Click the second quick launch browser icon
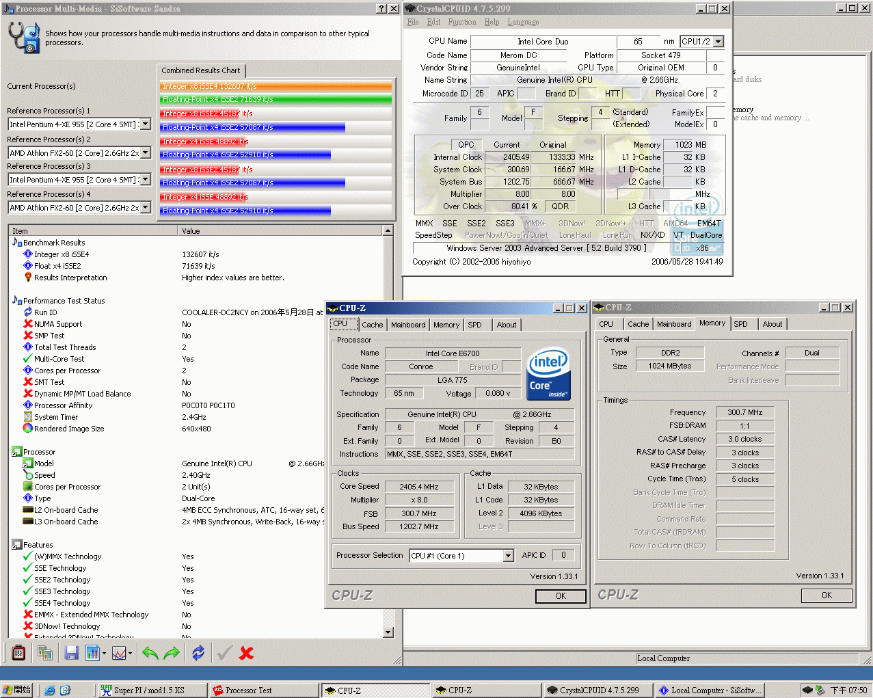This screenshot has width=873, height=698. [x=66, y=690]
